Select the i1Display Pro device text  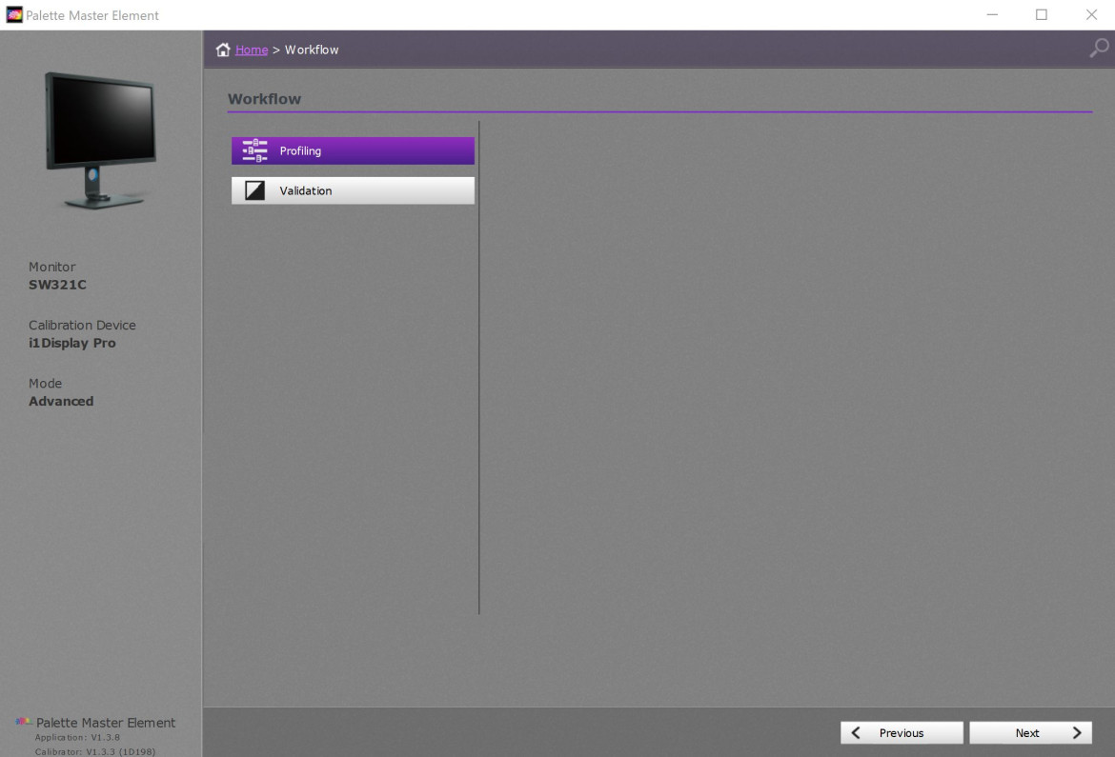71,344
